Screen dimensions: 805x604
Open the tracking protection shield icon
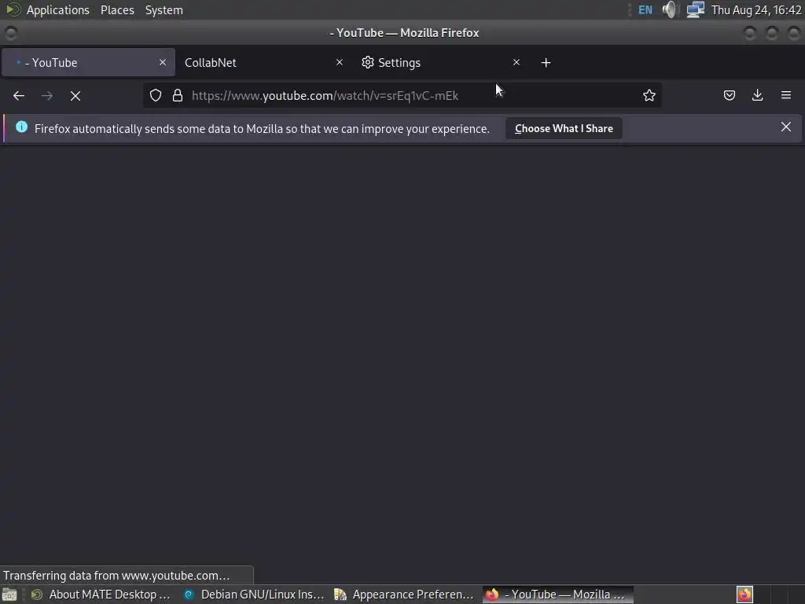(156, 95)
